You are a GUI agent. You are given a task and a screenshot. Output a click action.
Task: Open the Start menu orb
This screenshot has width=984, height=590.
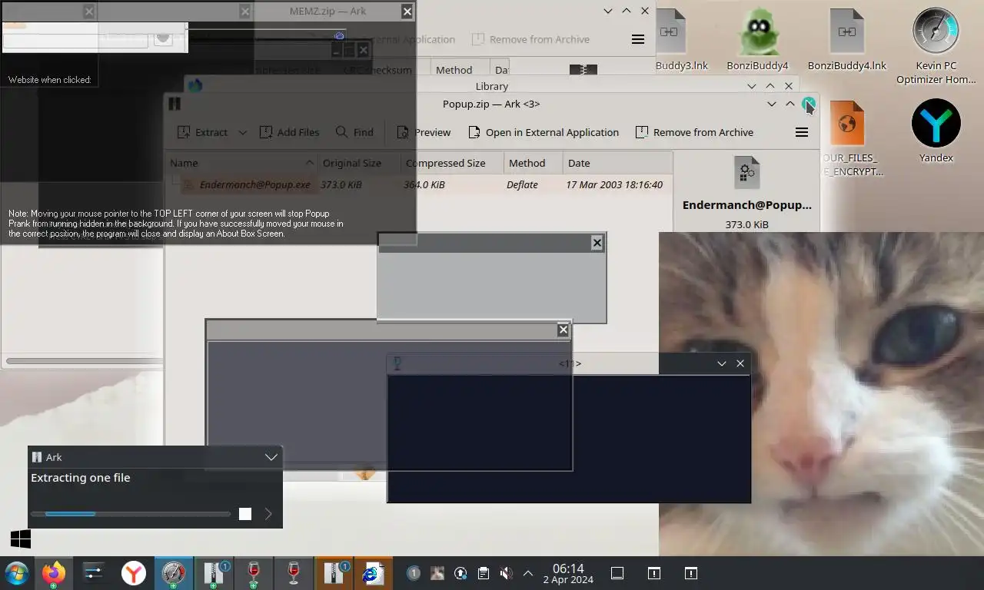pos(16,573)
